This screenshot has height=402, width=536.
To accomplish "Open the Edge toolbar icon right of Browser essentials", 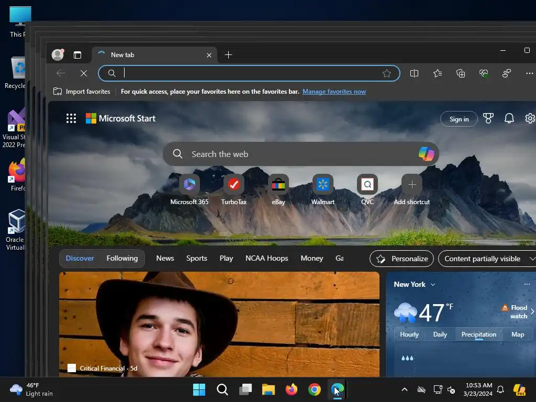I will (x=507, y=73).
